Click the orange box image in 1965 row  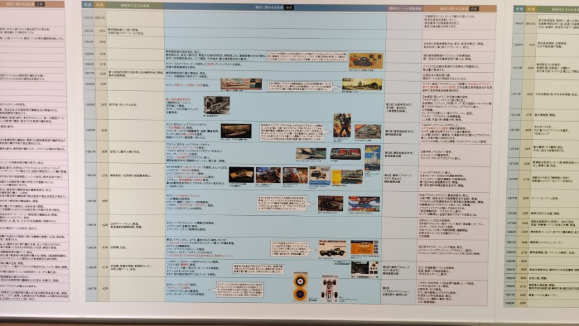coord(365,248)
